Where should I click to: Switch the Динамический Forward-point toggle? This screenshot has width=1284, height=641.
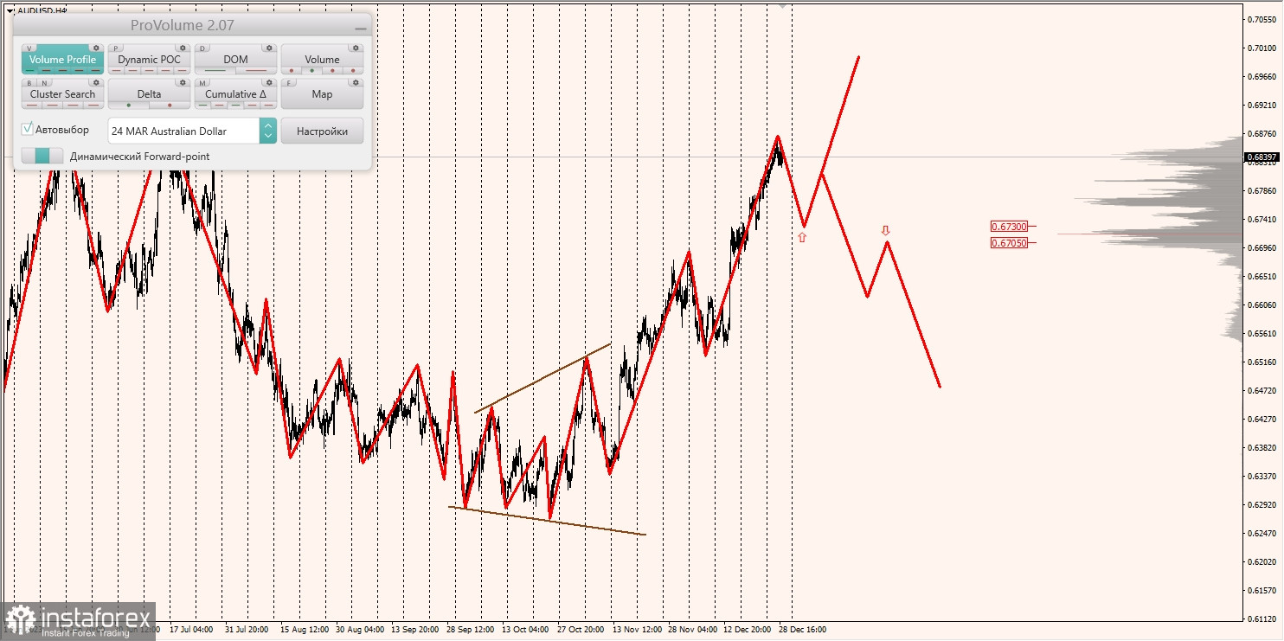(x=42, y=156)
